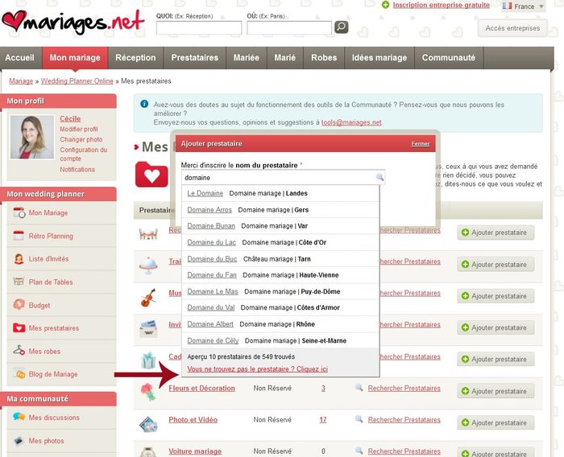Click the Wedding Planner Online breadcrumb
Viewport: 564px width, 457px height.
(77, 80)
